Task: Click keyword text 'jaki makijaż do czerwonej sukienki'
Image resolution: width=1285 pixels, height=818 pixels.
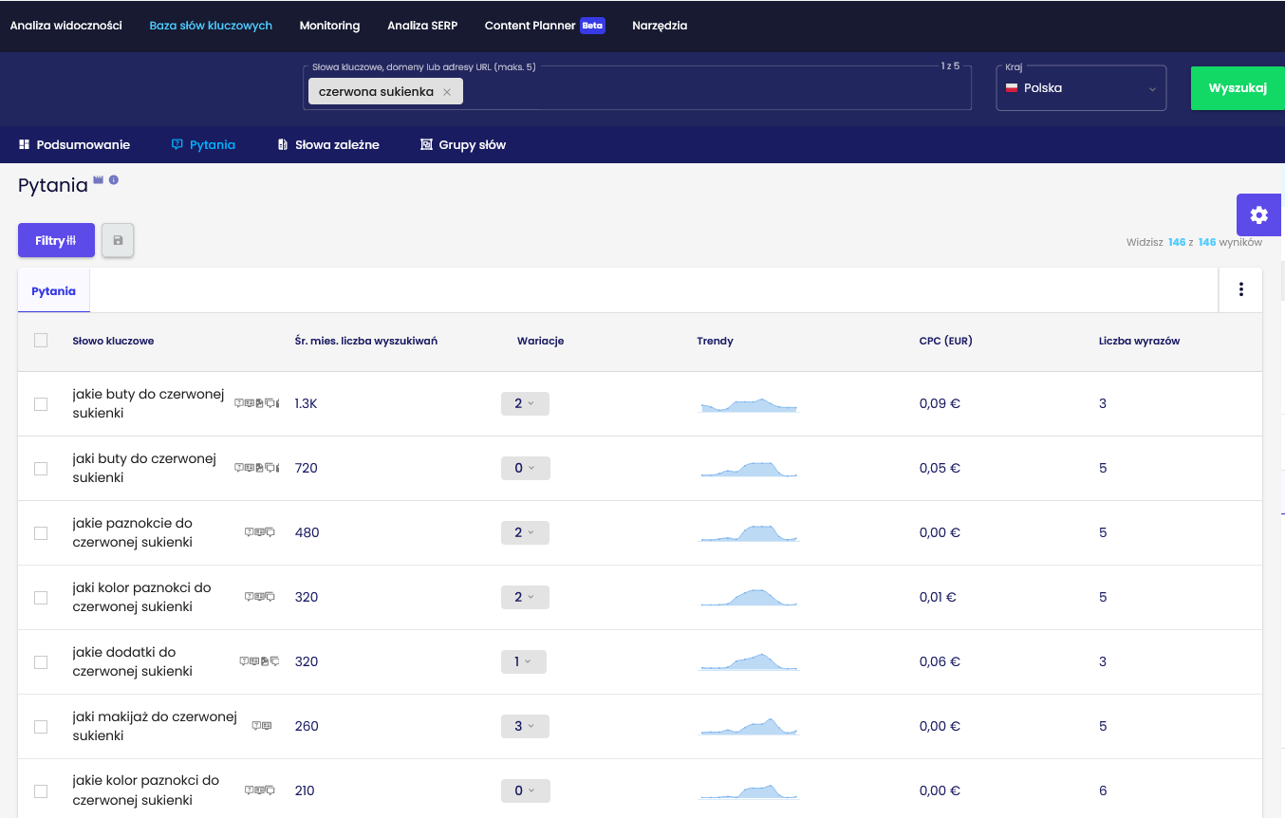Action: 155,726
